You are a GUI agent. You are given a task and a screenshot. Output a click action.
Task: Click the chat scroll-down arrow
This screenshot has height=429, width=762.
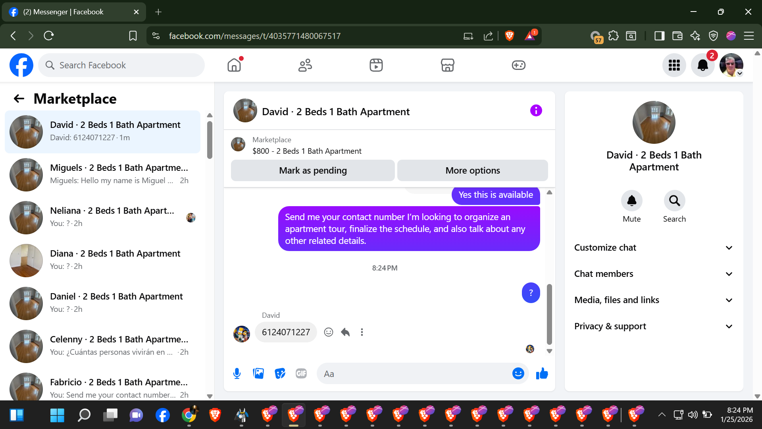pyautogui.click(x=549, y=351)
